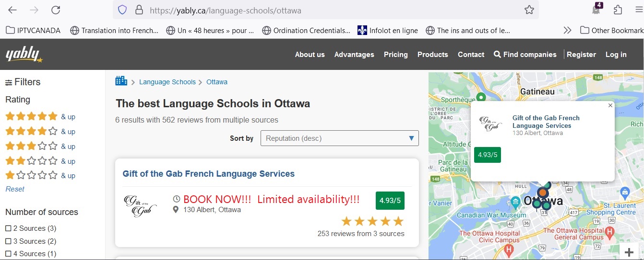This screenshot has width=644, height=260.
Task: Zoom in the map with plus button
Action: click(x=629, y=252)
